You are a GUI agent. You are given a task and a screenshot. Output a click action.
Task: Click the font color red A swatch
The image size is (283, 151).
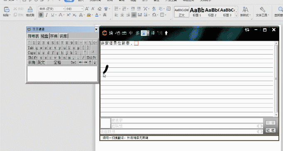coord(97,15)
